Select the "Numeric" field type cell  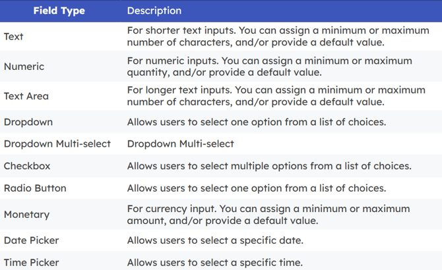pos(25,67)
